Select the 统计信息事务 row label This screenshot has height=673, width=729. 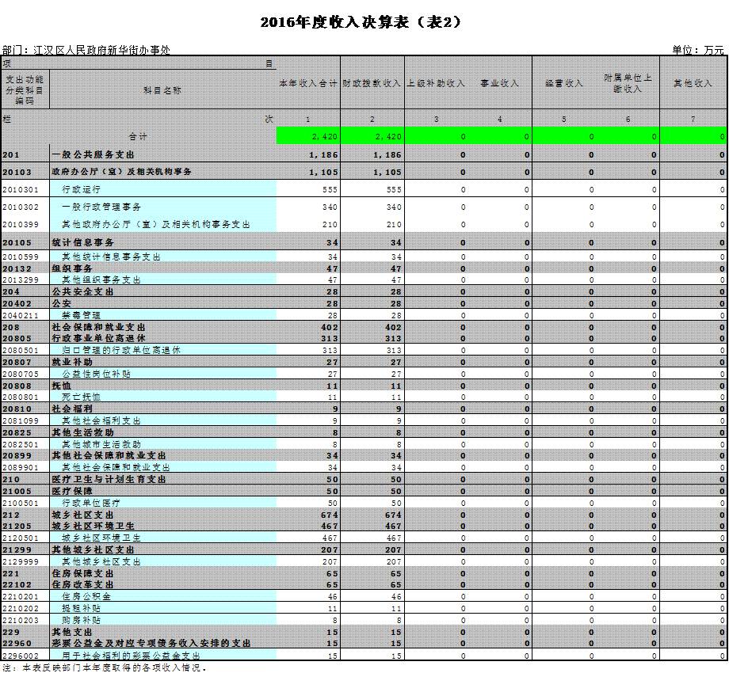82,242
